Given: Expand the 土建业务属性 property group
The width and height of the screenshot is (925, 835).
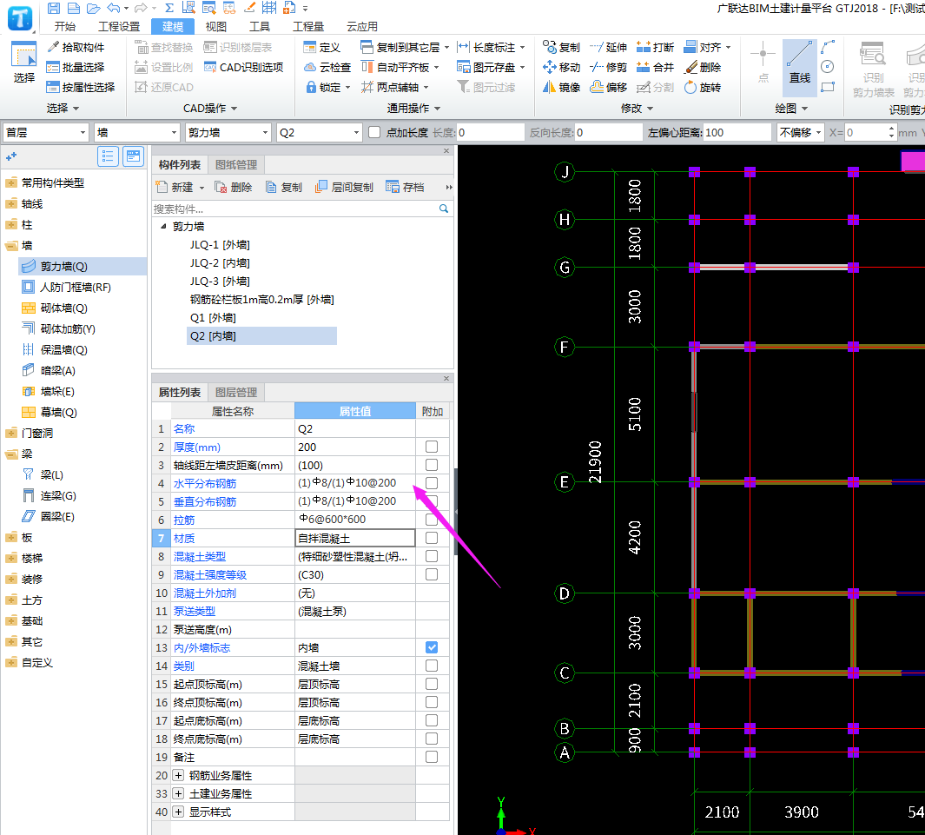Looking at the screenshot, I should [x=178, y=793].
